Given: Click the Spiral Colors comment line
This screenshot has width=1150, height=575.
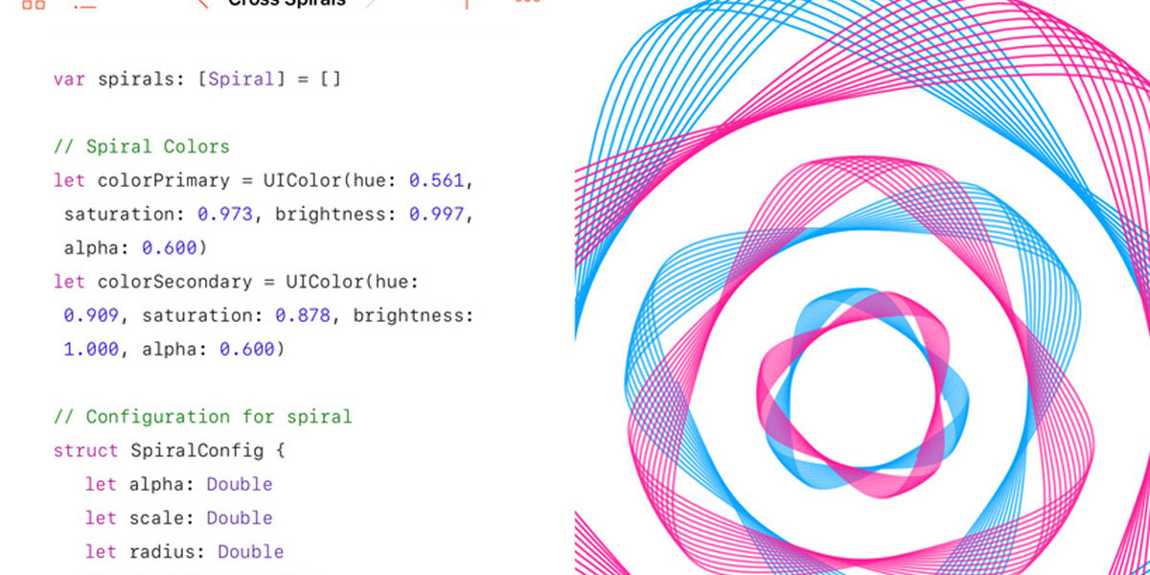Looking at the screenshot, I should 142,147.
